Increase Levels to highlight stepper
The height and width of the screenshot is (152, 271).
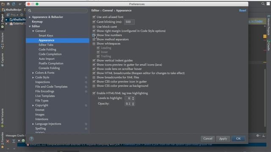[133, 98]
